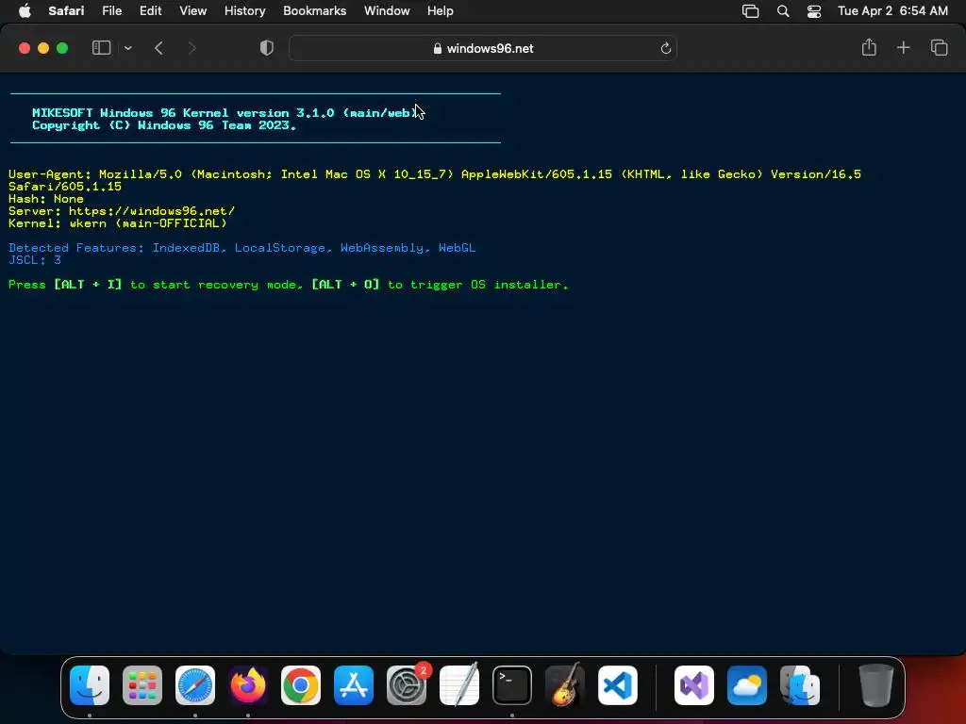Open System Settings from the Dock
Viewport: 966px width, 724px height.
(407, 685)
